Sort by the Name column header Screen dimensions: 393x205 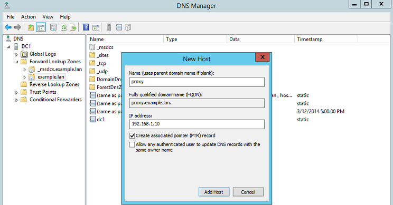126,39
